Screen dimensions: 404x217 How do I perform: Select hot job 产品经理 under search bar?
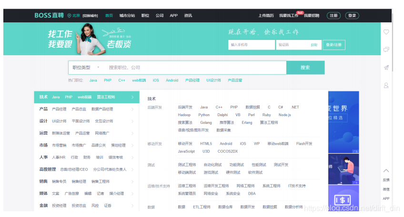[x=192, y=80]
